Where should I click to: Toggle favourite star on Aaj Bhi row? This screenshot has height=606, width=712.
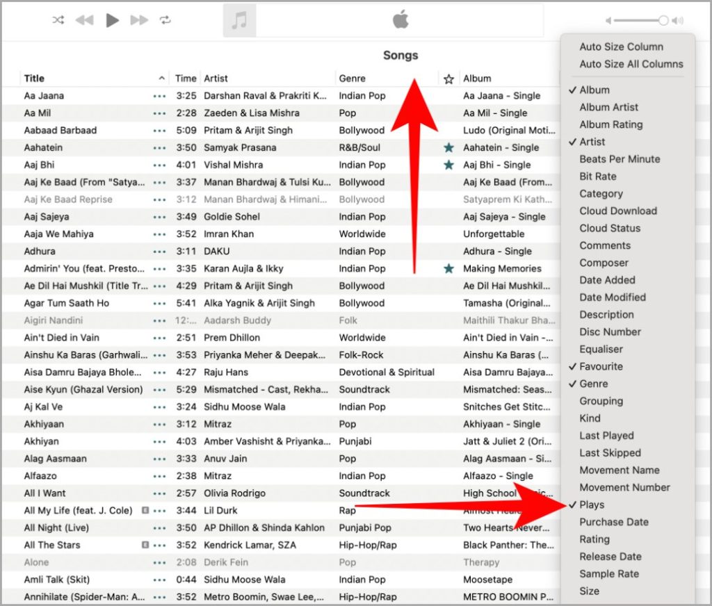[448, 165]
